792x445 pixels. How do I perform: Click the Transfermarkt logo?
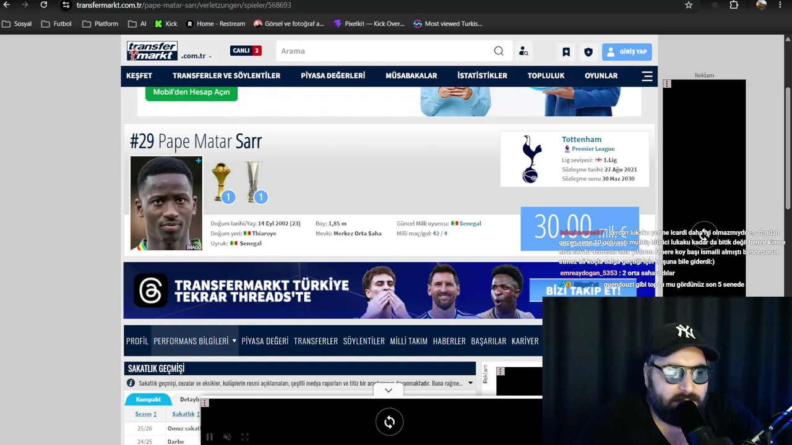click(x=152, y=51)
